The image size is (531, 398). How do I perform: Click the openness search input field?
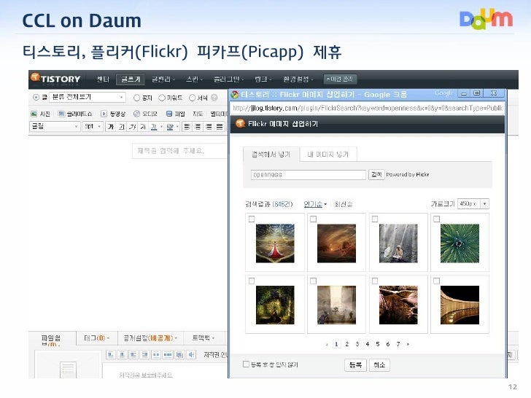click(309, 175)
